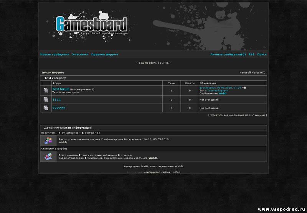
Task: Click the Форум column header
Action: 57,83
